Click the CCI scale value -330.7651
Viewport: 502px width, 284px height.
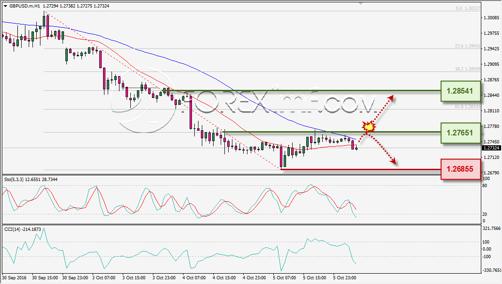tap(492, 270)
